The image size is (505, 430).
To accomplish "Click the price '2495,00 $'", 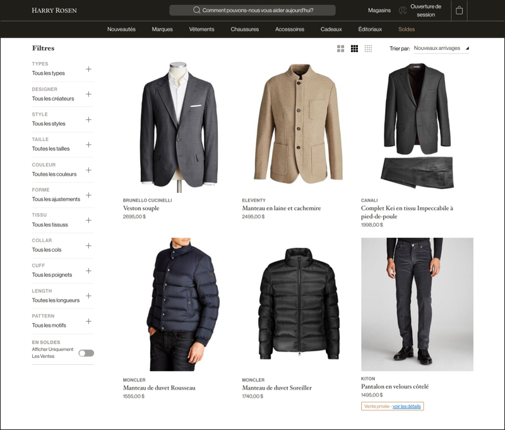I will pyautogui.click(x=254, y=217).
